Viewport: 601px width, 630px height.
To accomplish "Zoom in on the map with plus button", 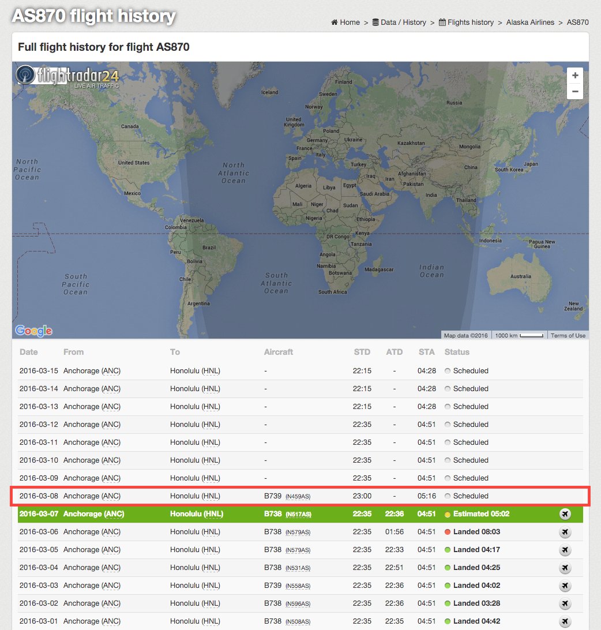I will tap(575, 76).
